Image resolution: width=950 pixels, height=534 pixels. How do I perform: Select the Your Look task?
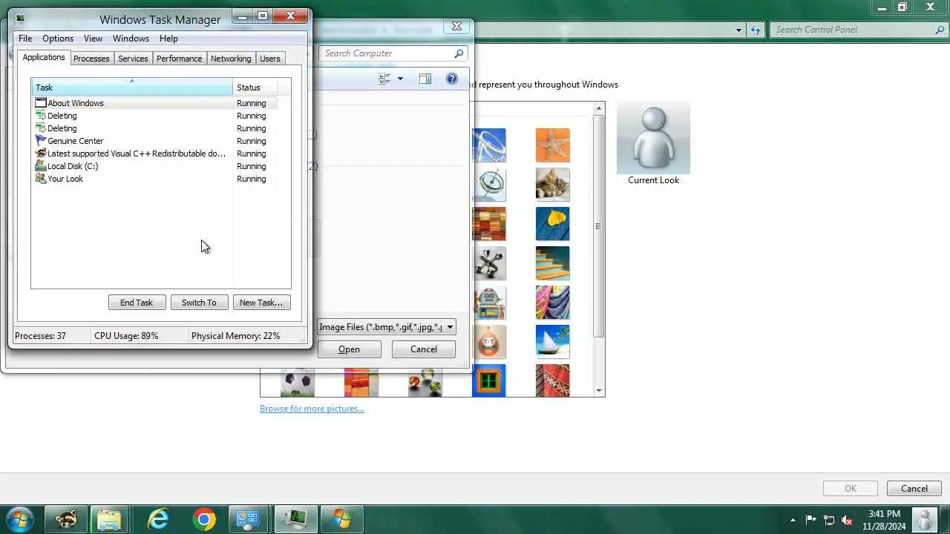(154, 179)
